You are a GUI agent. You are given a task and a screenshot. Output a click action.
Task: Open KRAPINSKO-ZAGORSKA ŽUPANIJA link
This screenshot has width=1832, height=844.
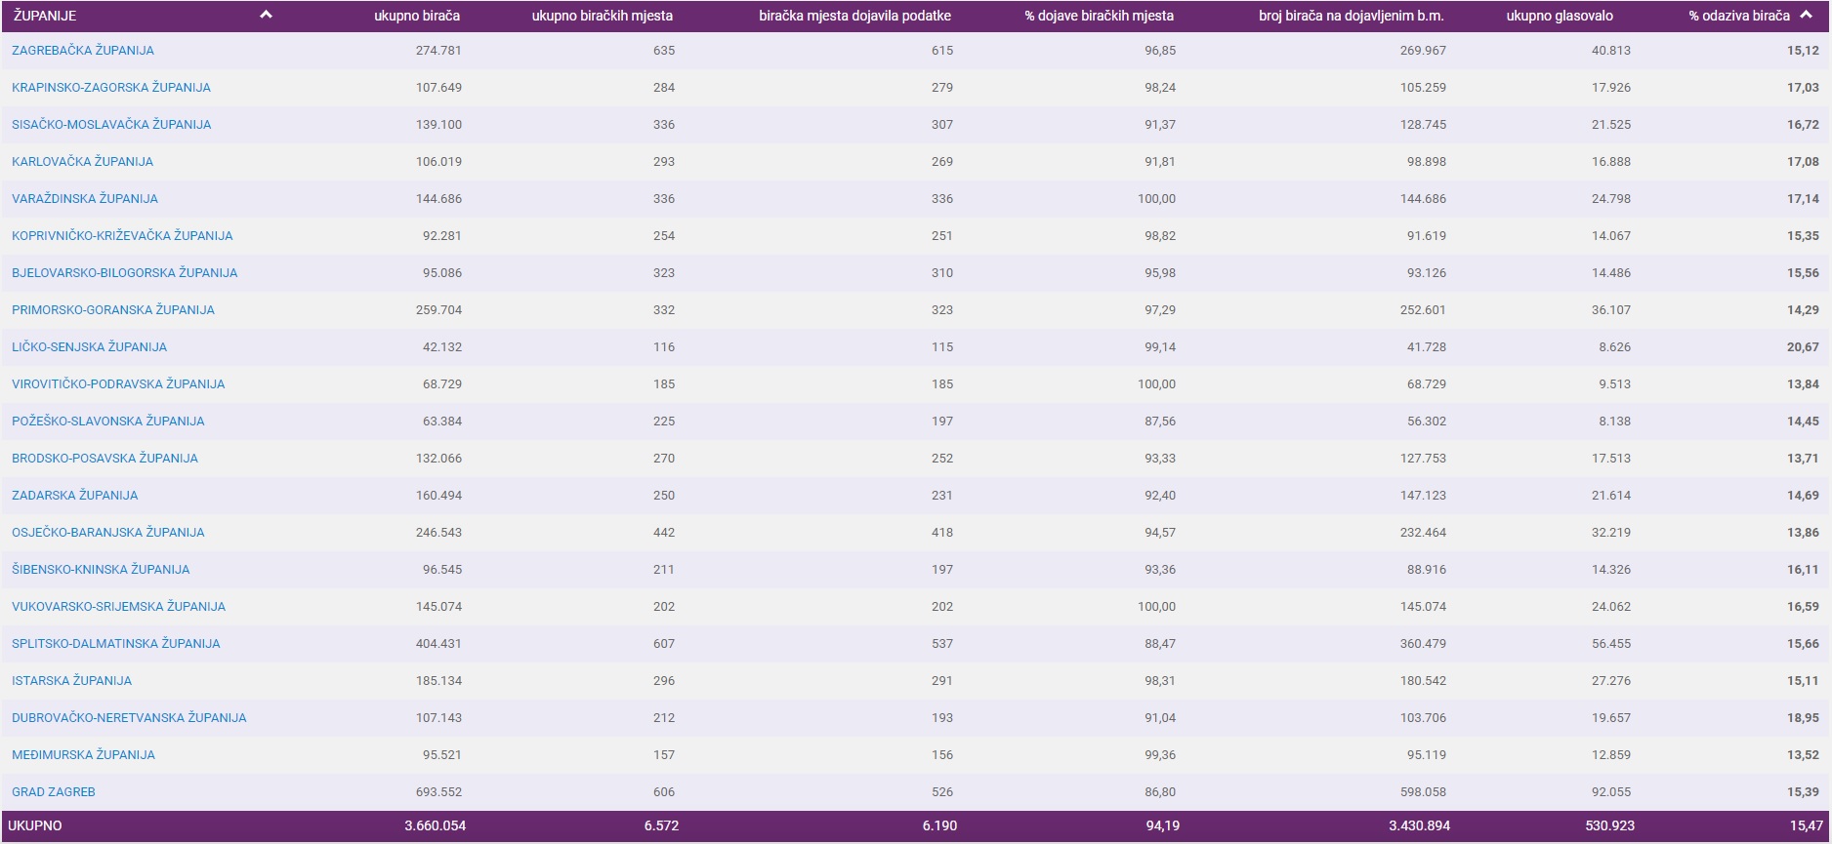tap(111, 88)
